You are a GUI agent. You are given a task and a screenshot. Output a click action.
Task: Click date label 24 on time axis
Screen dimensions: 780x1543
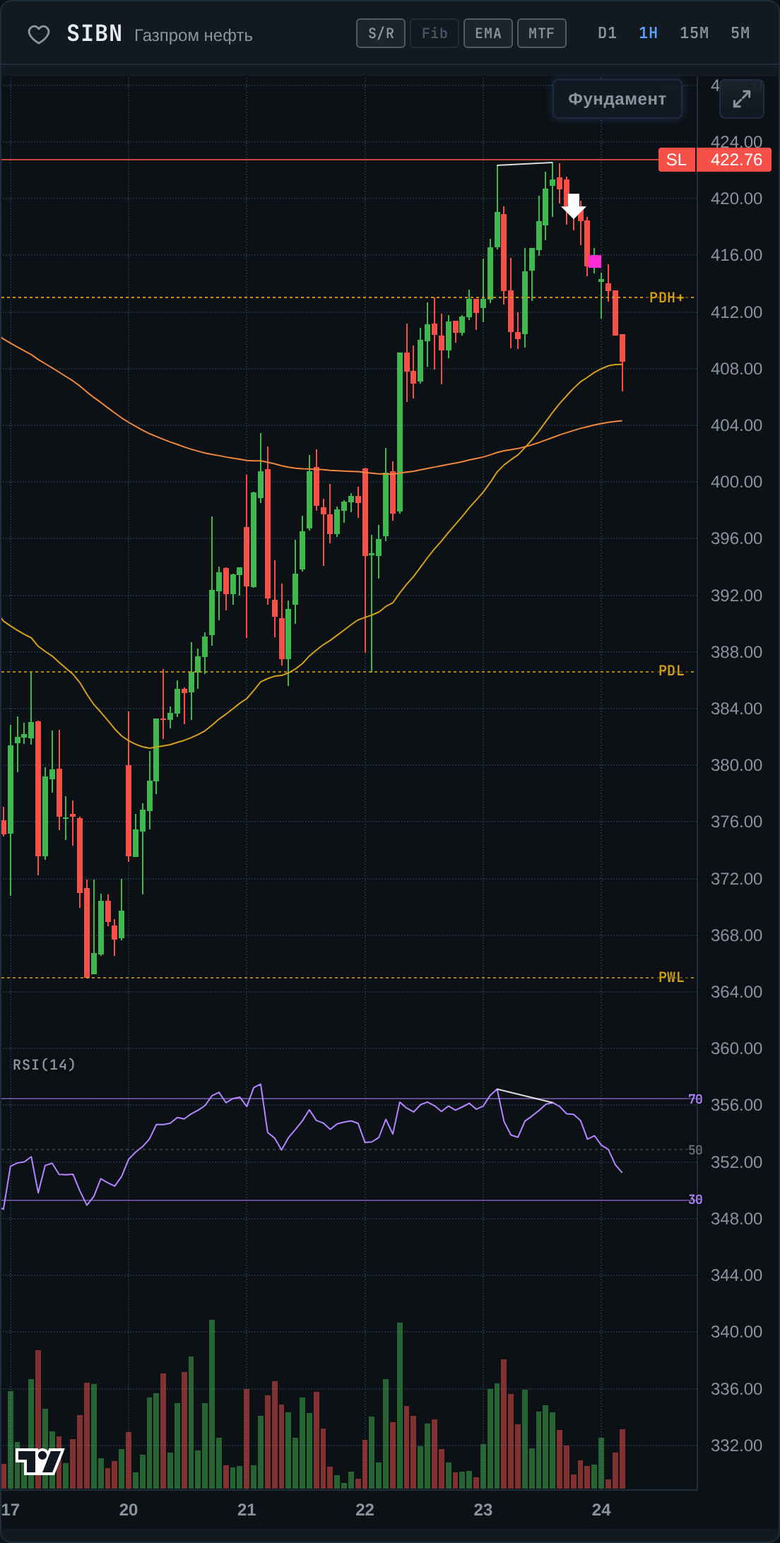(601, 1510)
